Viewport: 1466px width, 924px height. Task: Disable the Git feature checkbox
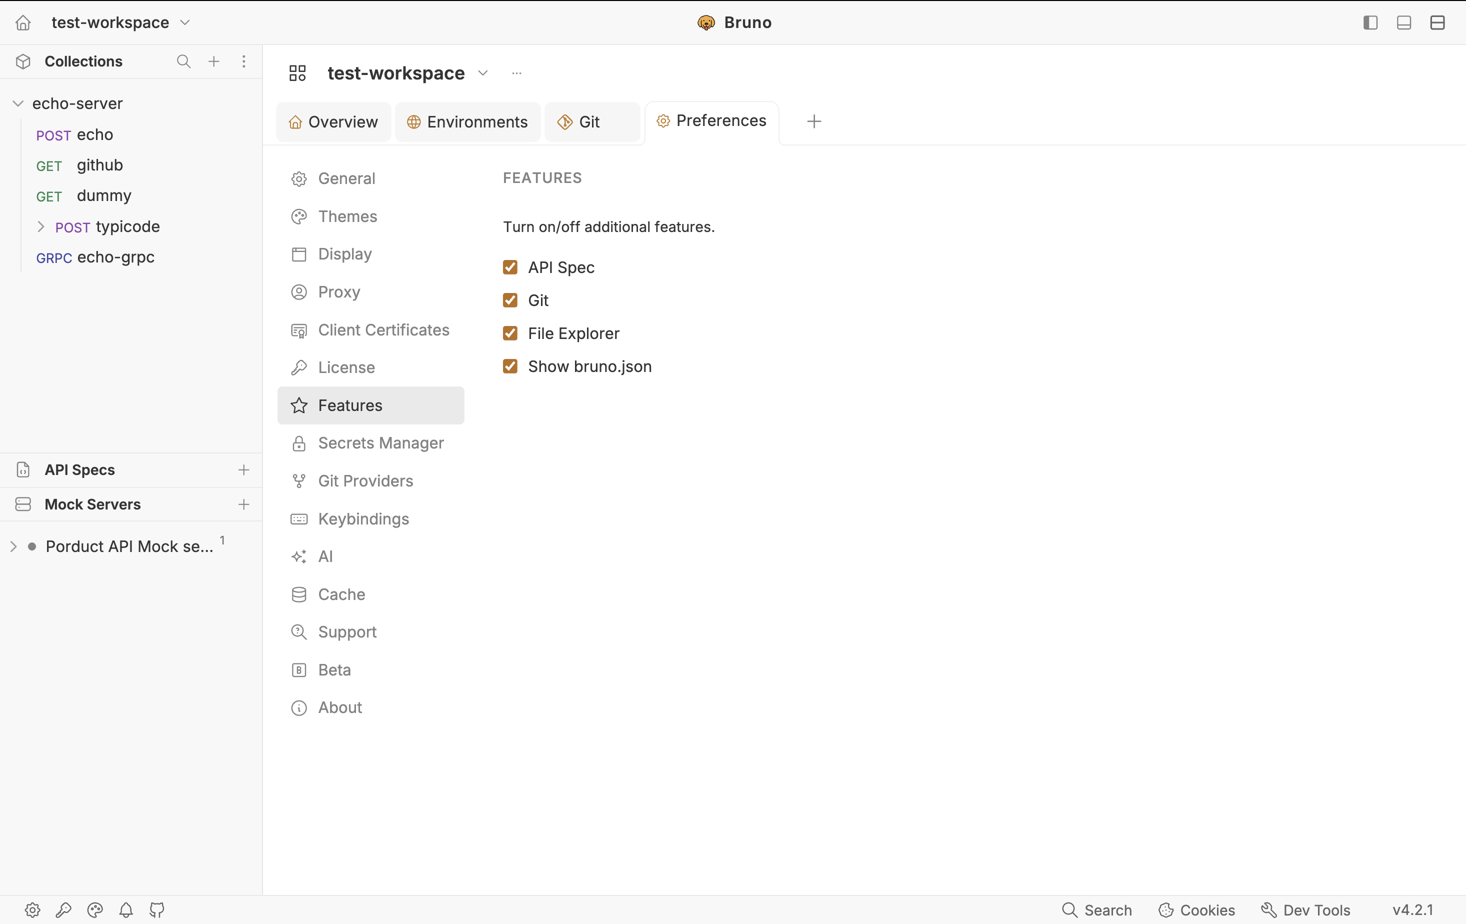510,300
